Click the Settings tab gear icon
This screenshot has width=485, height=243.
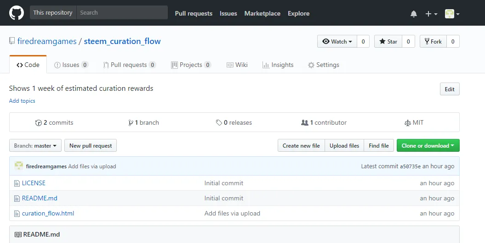click(x=311, y=65)
